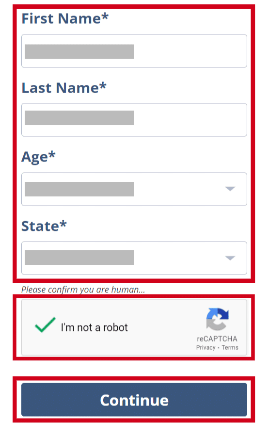Screen dimensions: 268x437
Task: Submit the form with Continue
Action: pos(134,400)
